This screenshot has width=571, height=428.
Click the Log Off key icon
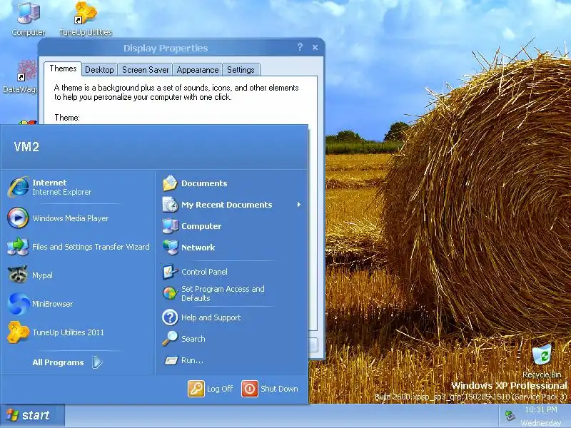[x=196, y=389]
